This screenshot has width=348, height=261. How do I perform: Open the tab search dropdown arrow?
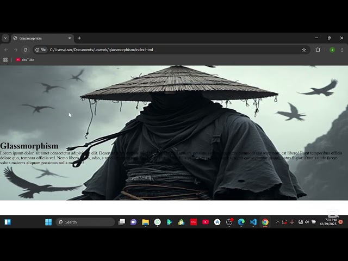[x=5, y=38]
